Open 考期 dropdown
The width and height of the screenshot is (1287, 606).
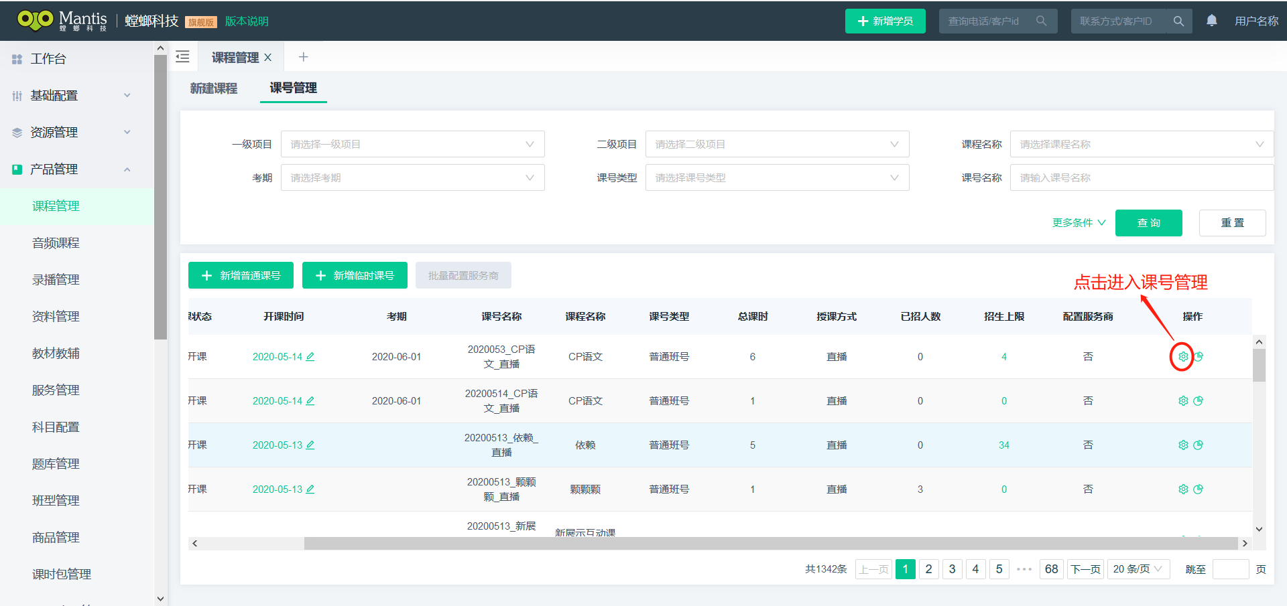pos(412,177)
